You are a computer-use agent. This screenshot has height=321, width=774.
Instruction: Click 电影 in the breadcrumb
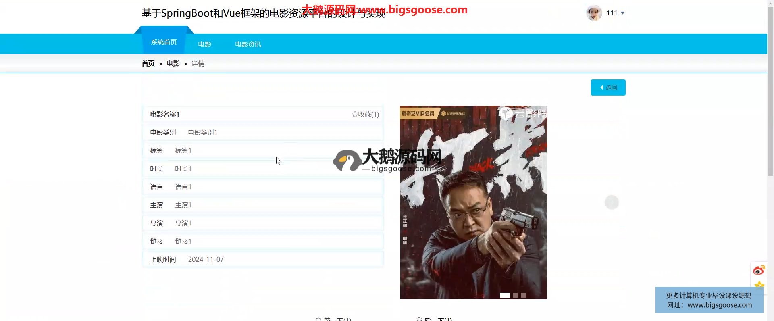(x=173, y=64)
